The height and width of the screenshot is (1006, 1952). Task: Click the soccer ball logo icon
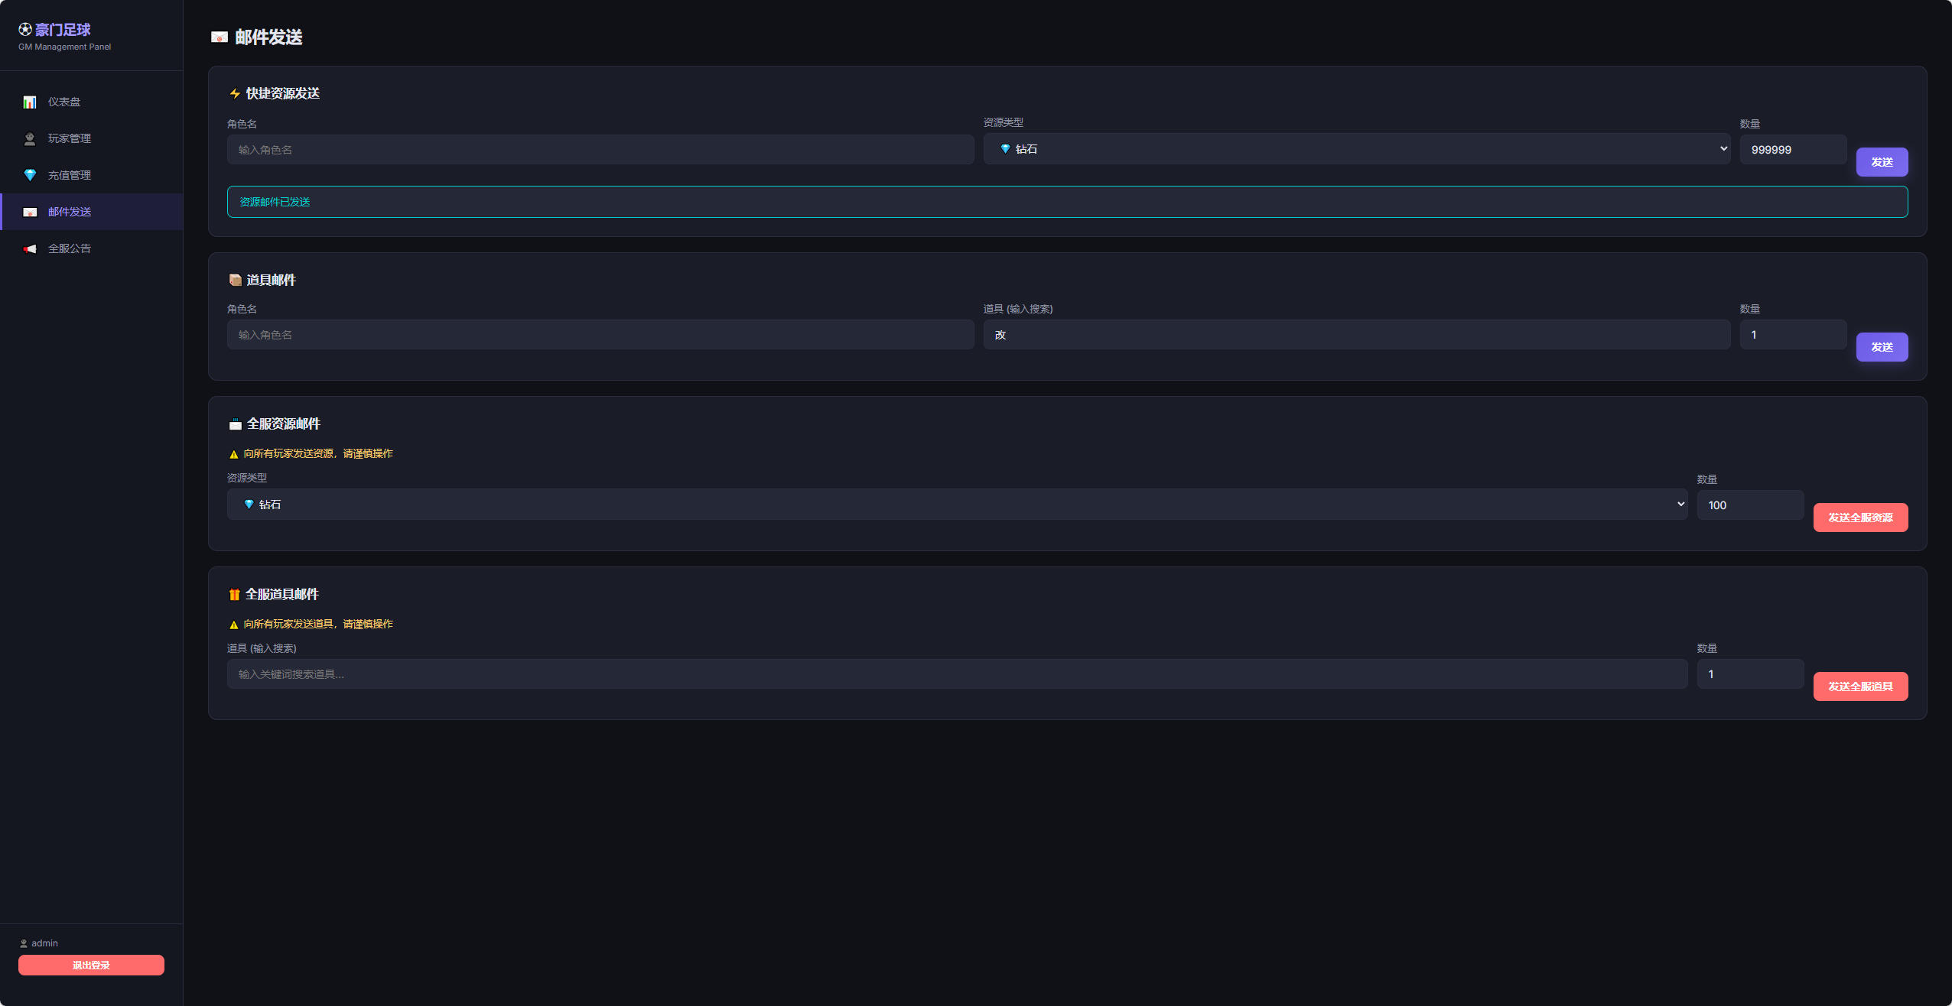(x=25, y=30)
